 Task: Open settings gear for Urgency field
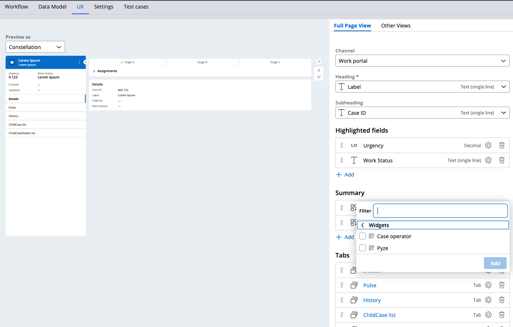click(x=488, y=145)
